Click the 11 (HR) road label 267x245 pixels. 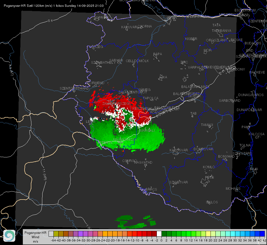click(x=44, y=174)
